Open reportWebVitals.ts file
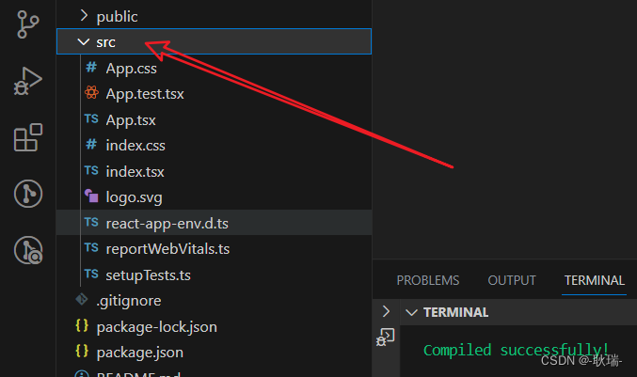This screenshot has height=377, width=637. 167,249
